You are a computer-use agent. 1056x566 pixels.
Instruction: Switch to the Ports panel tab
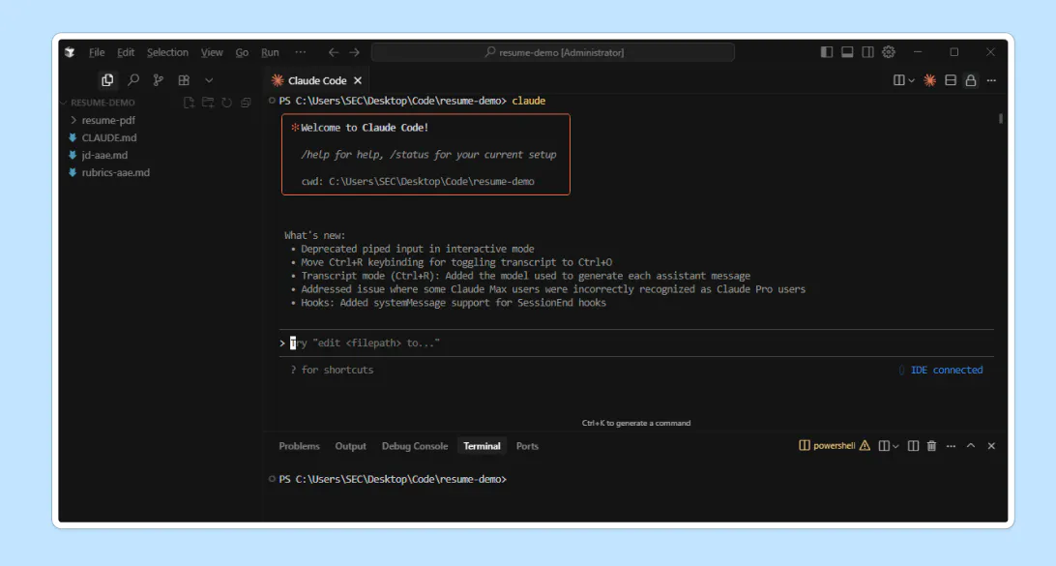click(x=527, y=446)
